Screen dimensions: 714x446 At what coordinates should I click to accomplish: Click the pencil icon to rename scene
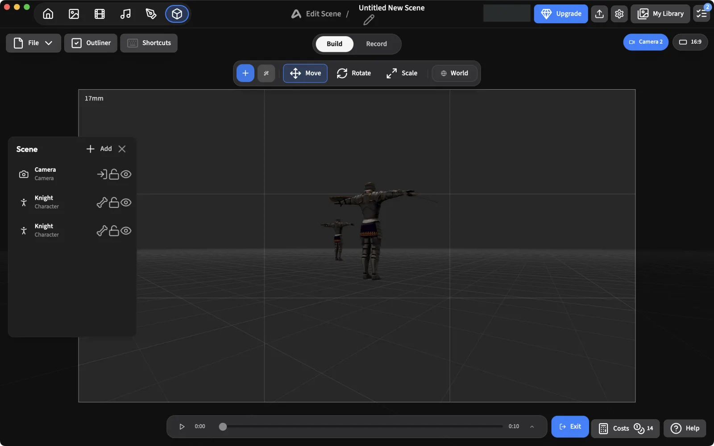pos(369,20)
